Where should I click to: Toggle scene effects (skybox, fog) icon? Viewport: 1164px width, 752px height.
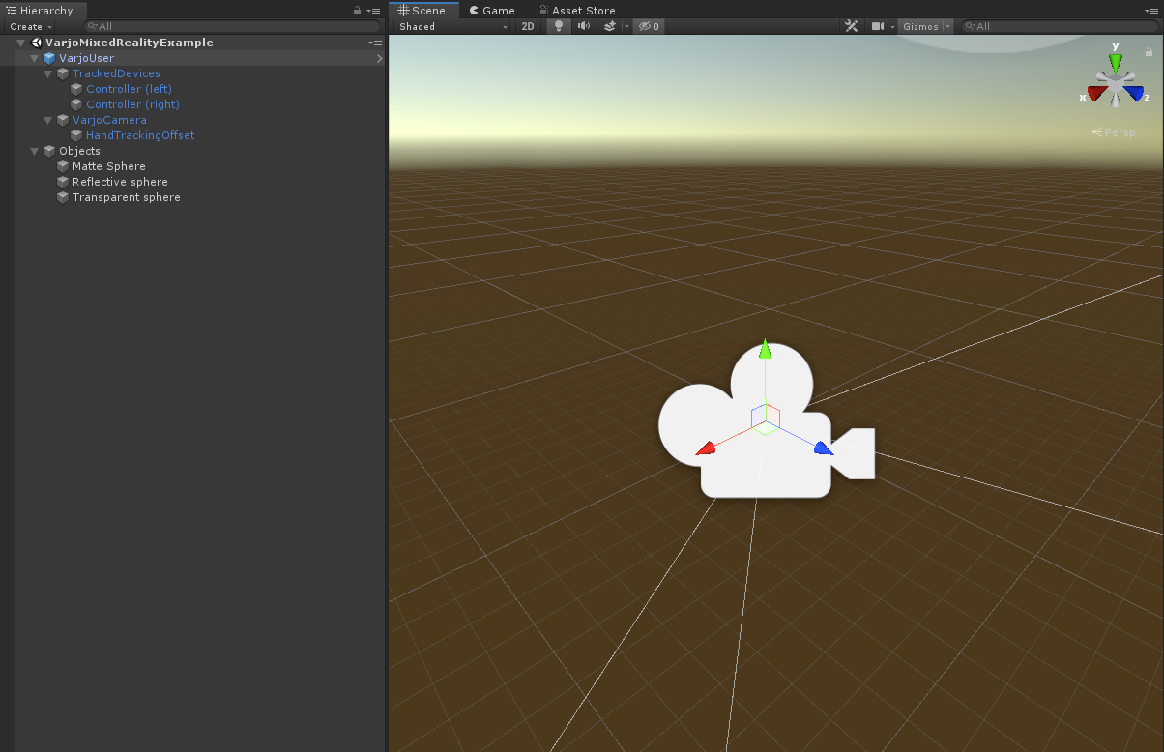coord(609,26)
